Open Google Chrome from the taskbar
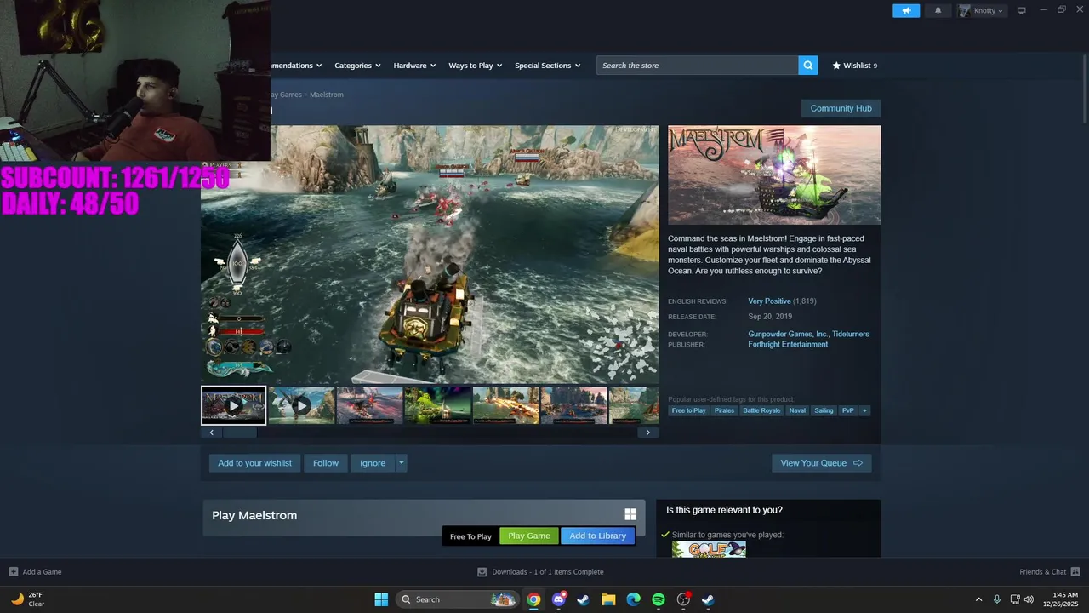1089x613 pixels. [x=533, y=599]
